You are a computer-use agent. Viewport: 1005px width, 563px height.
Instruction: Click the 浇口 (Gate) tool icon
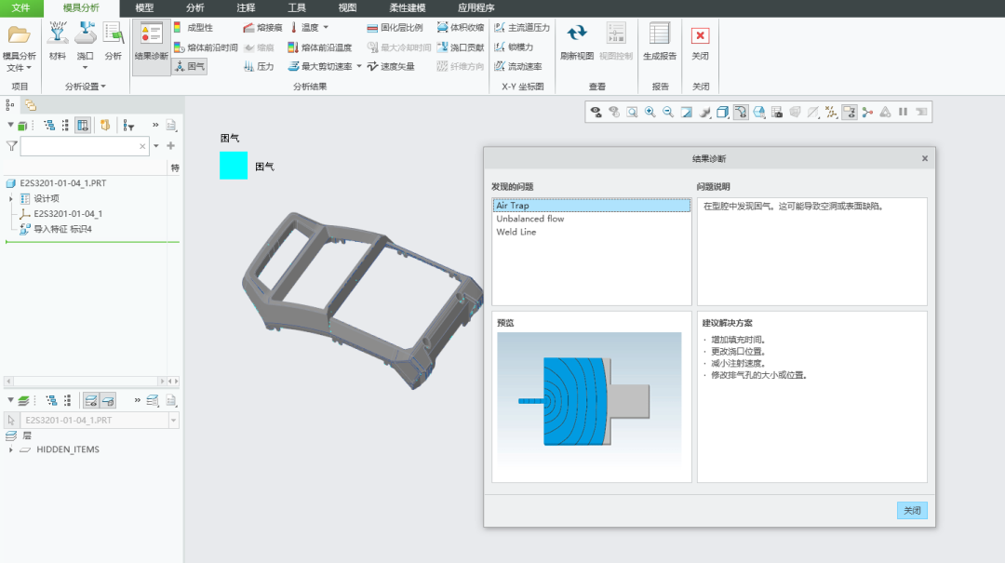pos(86,34)
